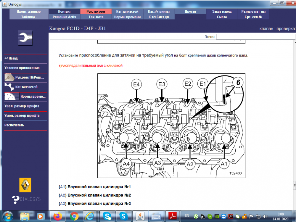This screenshot has height=222, width=296.
Task: Open the on-screen keyboard taskbar icon
Action: coord(156,216)
